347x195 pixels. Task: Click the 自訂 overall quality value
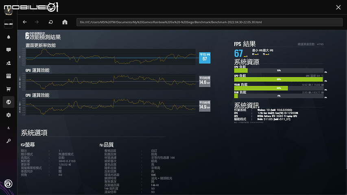tap(154, 151)
